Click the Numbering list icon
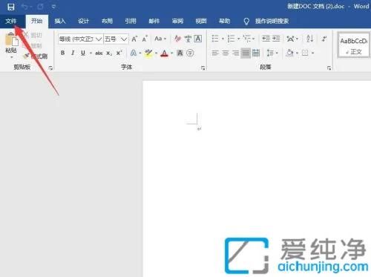This screenshot has height=277, width=371. 231,39
